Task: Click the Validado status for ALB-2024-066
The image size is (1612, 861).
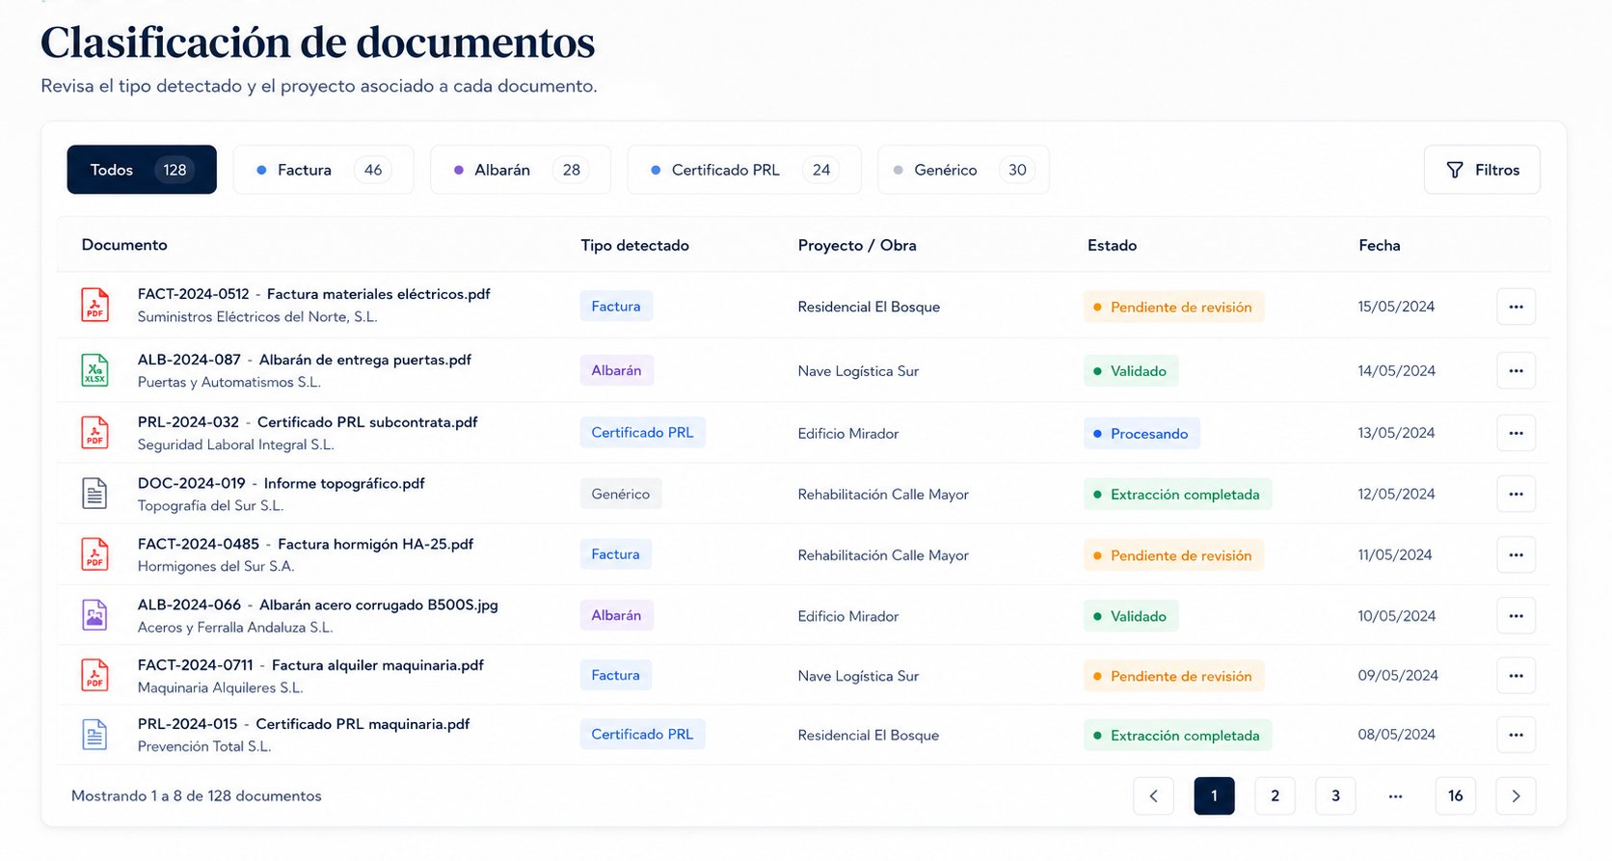Action: [x=1131, y=616]
